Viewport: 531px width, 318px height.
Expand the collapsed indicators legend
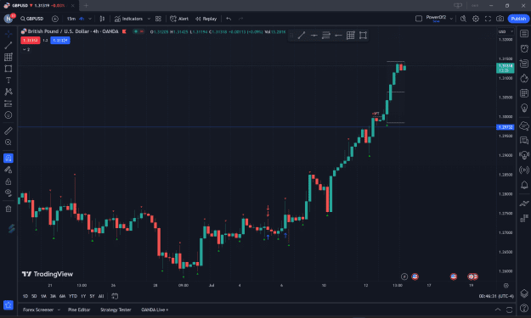(x=26, y=49)
